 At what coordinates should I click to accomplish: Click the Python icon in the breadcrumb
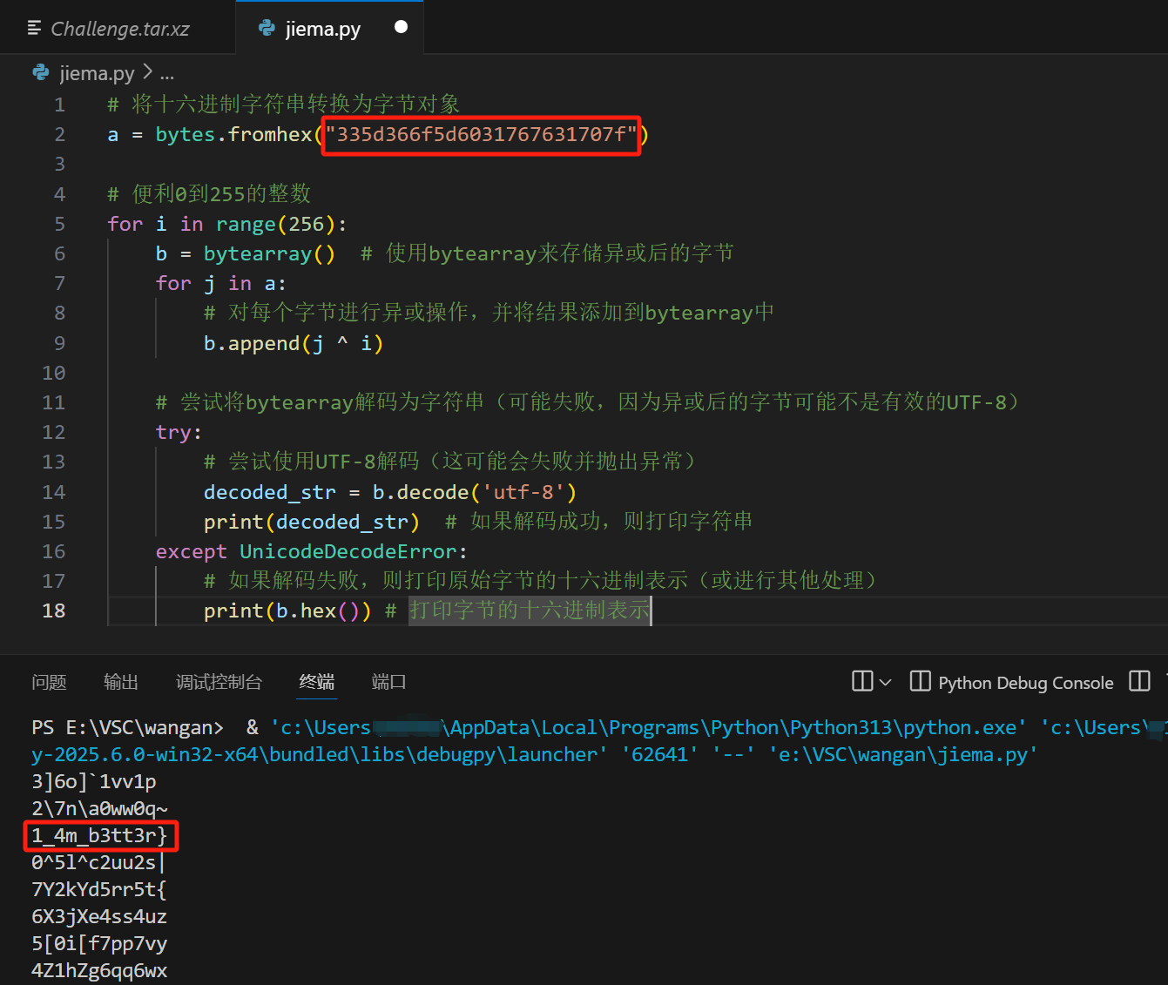click(x=41, y=72)
